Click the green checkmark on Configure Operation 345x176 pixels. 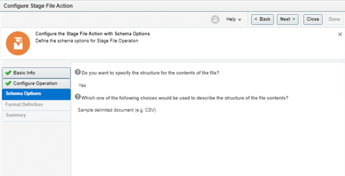tap(8, 84)
